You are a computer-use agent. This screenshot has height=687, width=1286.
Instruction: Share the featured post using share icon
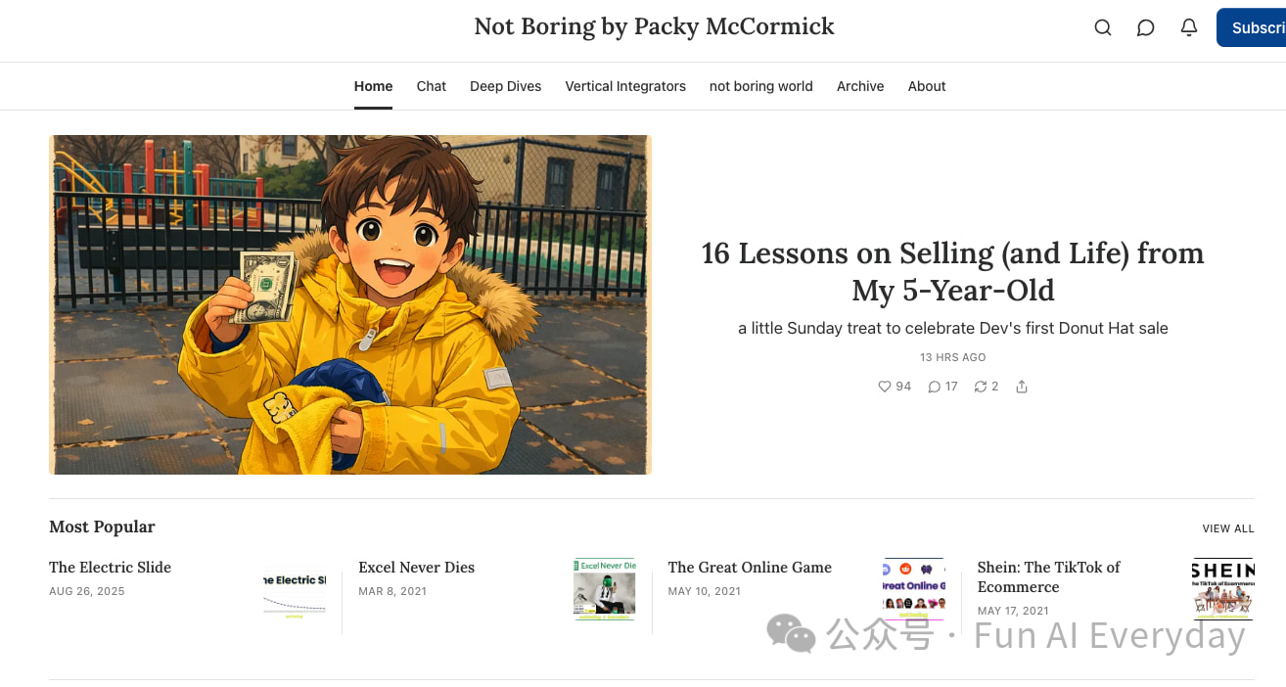(x=1022, y=387)
